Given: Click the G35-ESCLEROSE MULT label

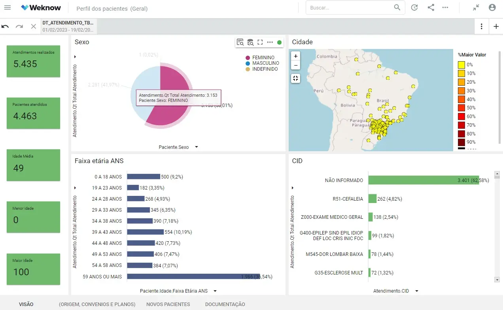Looking at the screenshot, I should pyautogui.click(x=338, y=273).
